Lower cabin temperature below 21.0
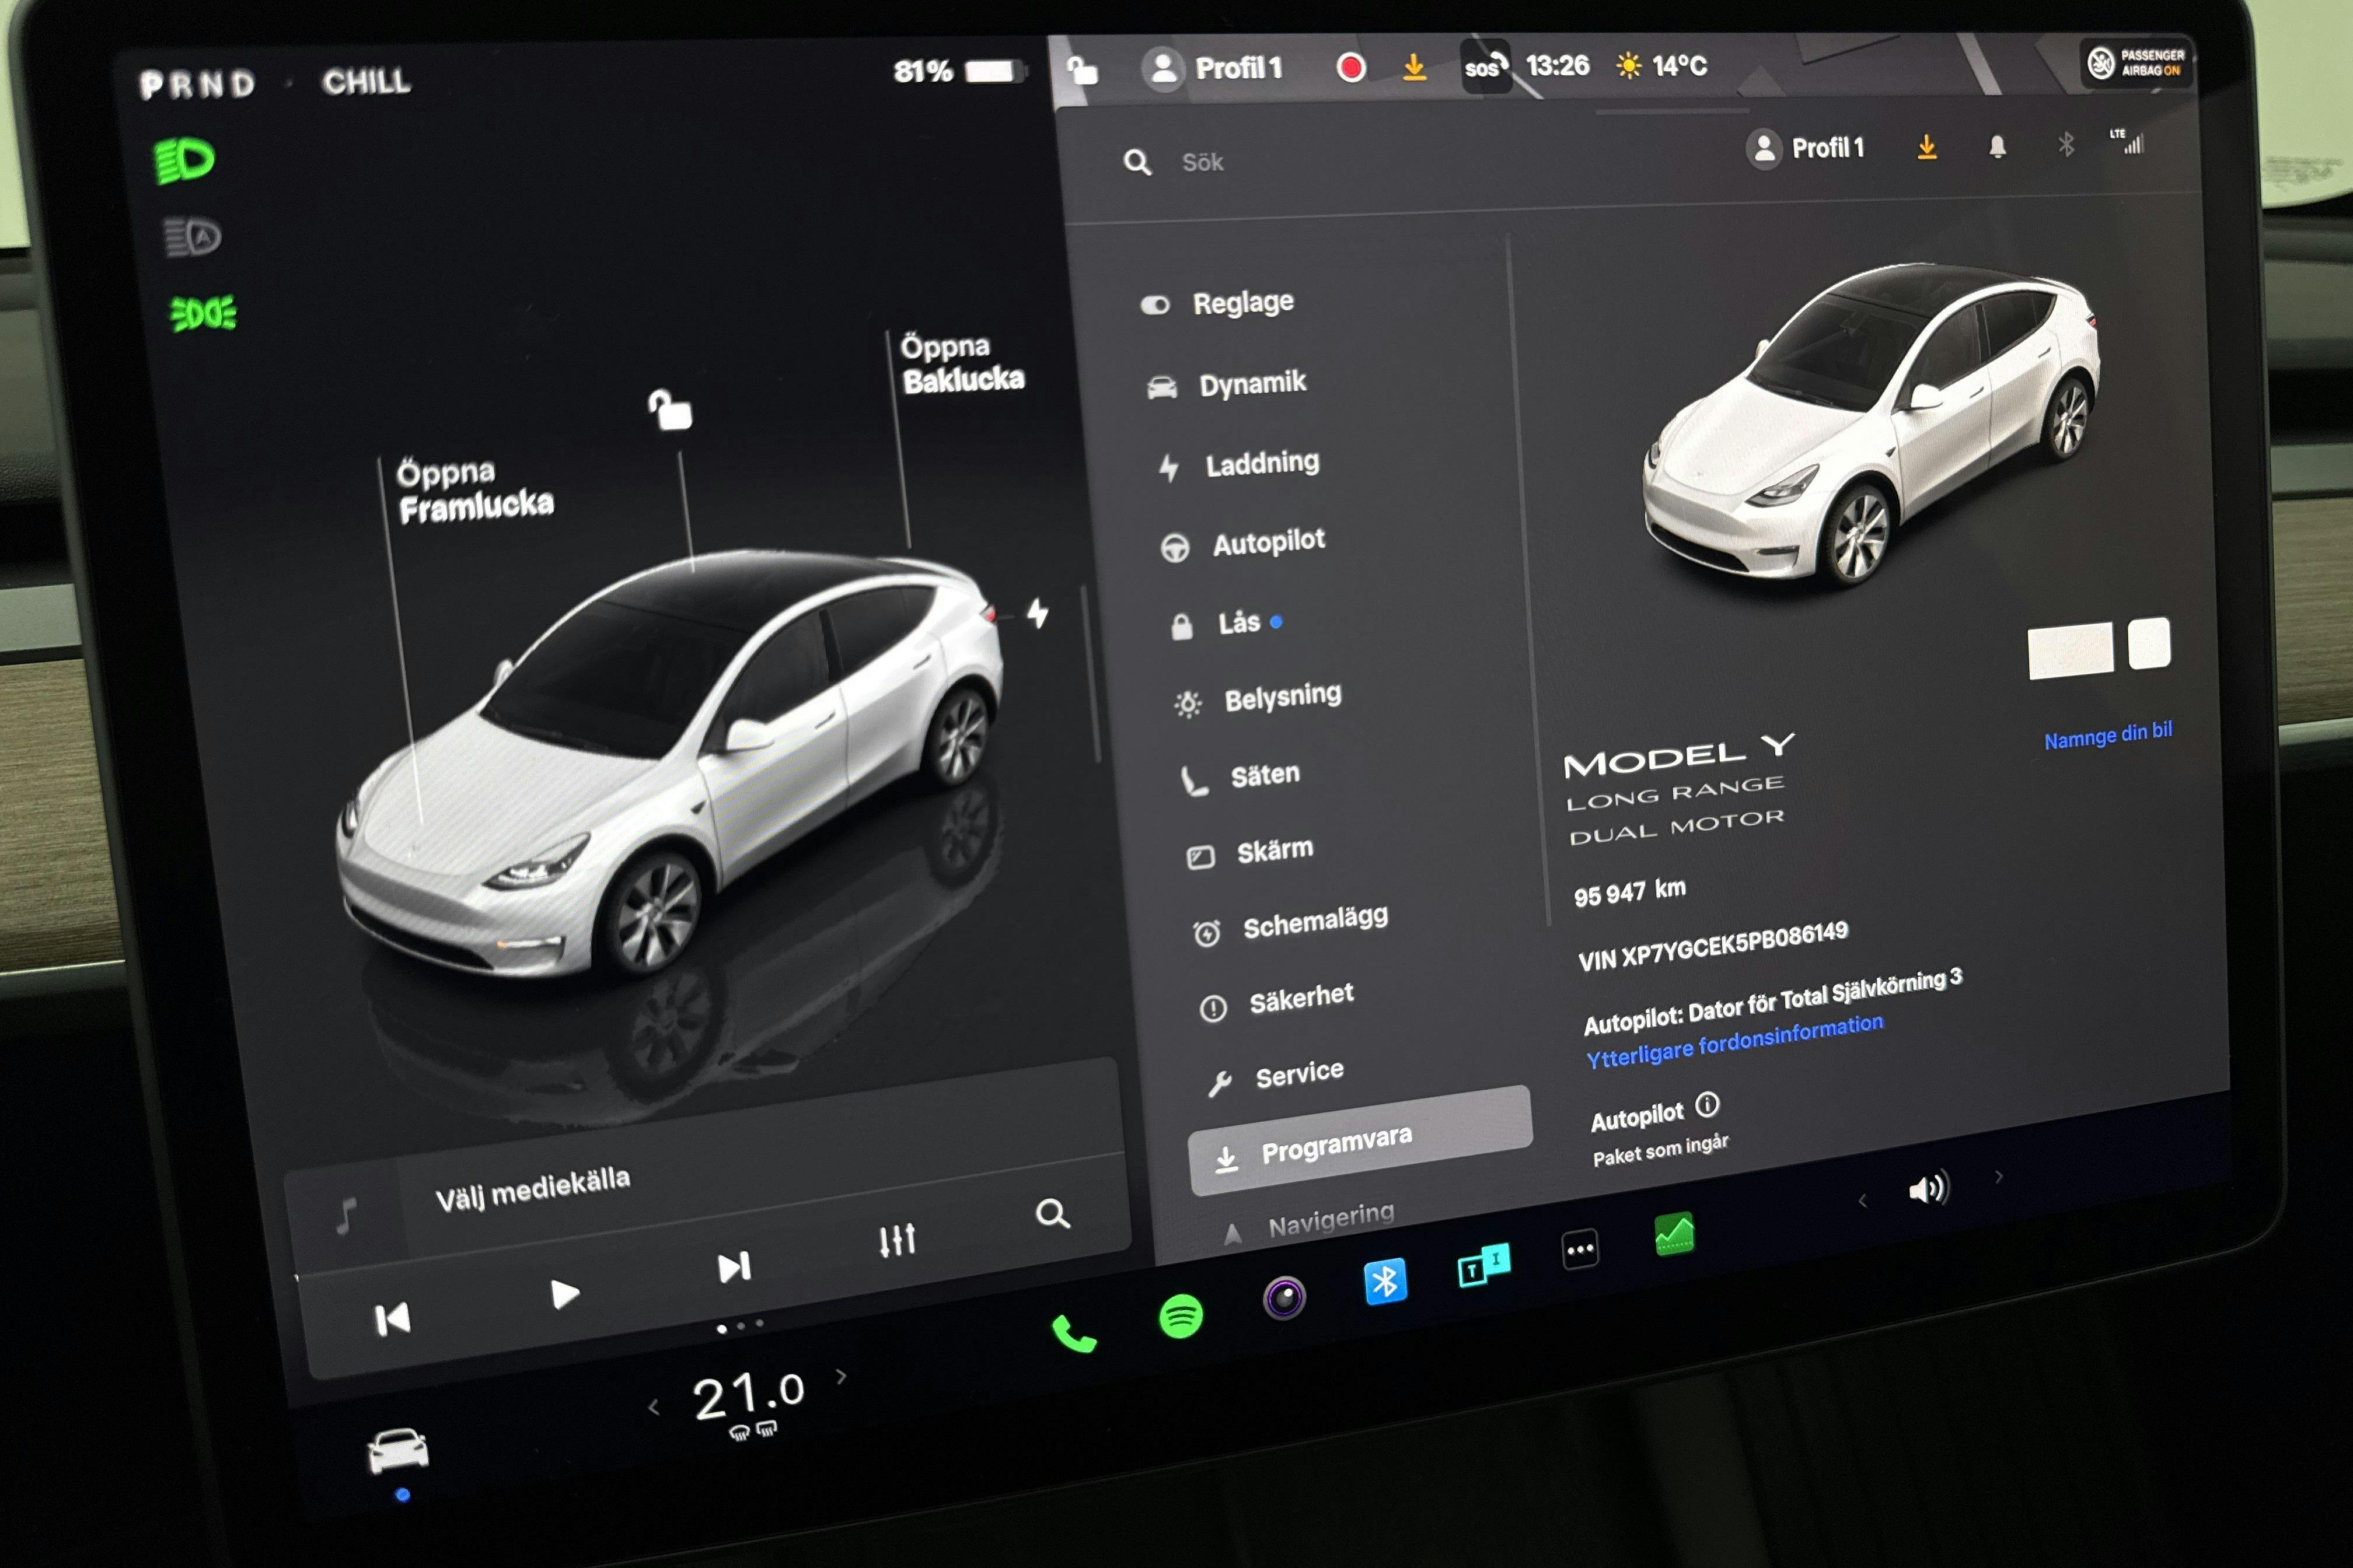The image size is (2353, 1568). tap(653, 1408)
